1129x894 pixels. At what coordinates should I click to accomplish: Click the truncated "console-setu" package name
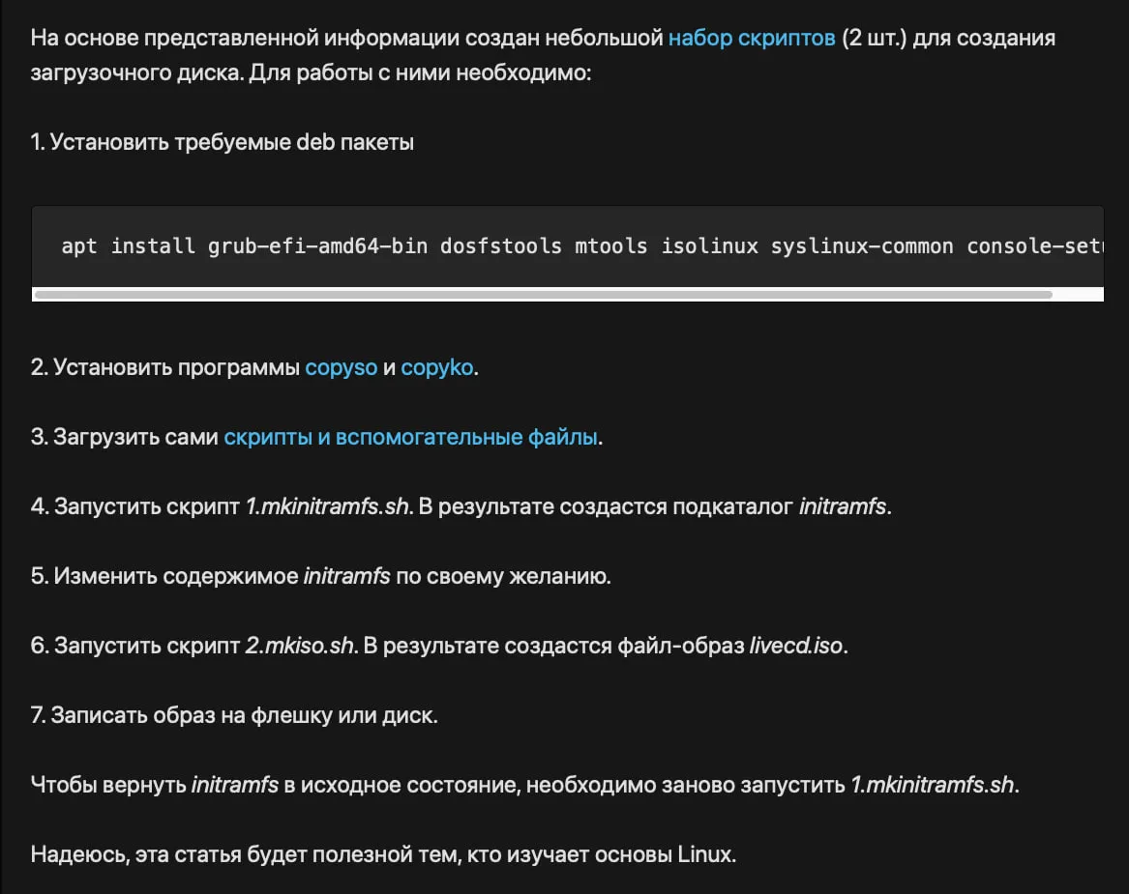[1033, 246]
